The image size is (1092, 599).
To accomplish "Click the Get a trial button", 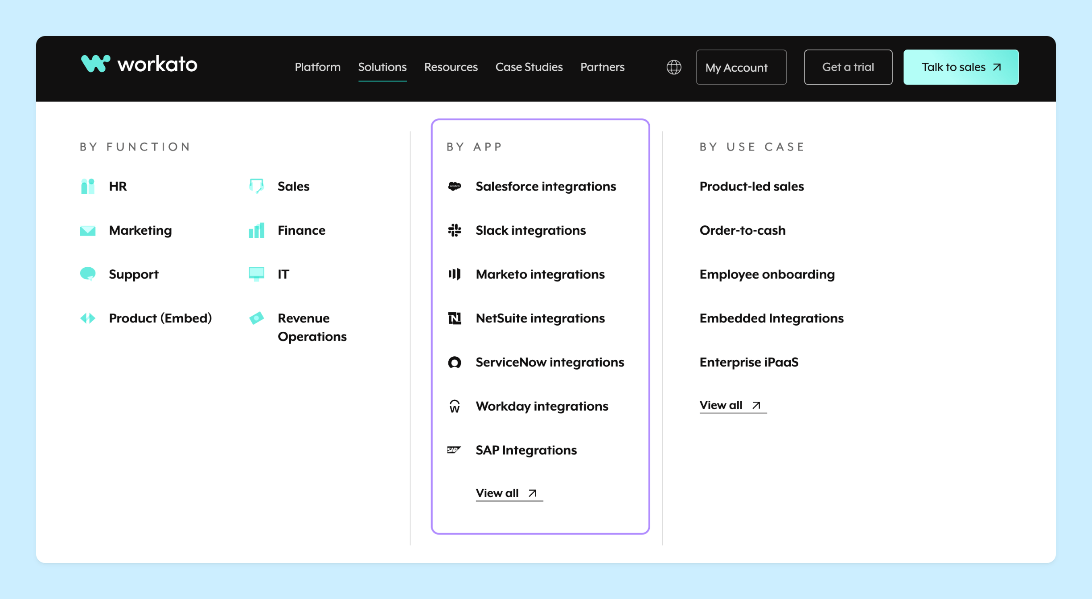I will click(x=848, y=67).
